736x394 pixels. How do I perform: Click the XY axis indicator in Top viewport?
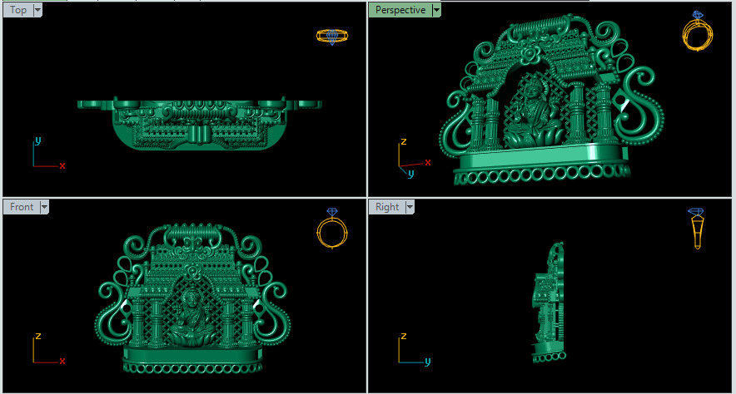(x=49, y=153)
